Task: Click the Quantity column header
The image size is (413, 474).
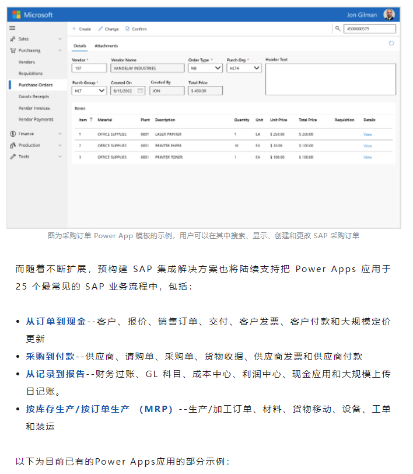Action: pos(242,120)
